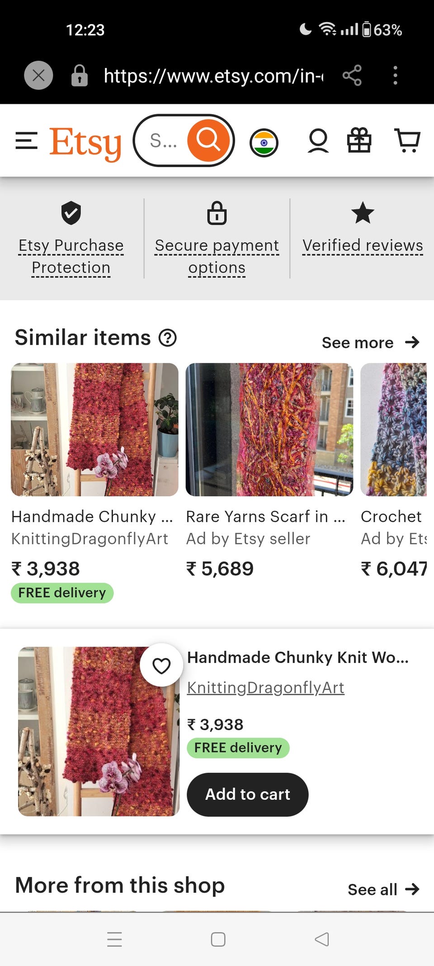This screenshot has width=434, height=966.
Task: Toggle favorite heart on chunky knit scarf
Action: point(161,665)
